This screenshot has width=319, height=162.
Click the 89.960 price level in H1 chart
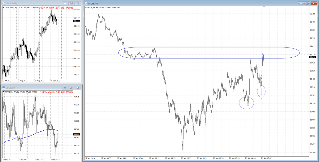point(77,129)
